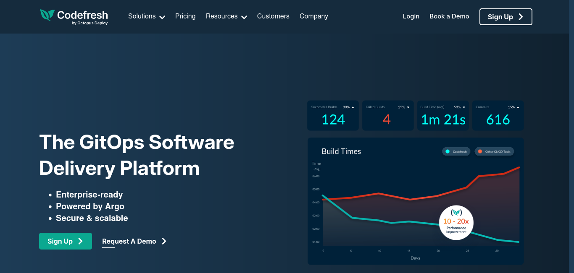Click the Commits 616 card
This screenshot has height=273, width=574.
click(x=498, y=115)
